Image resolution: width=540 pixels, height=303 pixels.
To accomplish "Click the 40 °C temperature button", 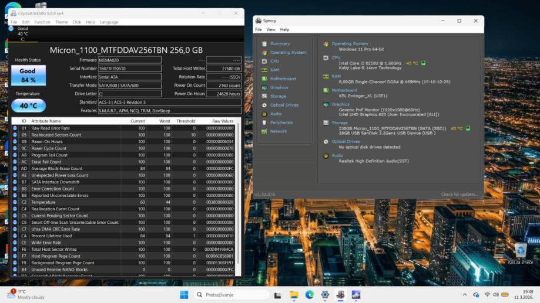I will tap(28, 106).
